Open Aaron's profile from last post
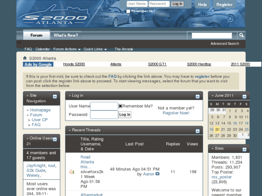This screenshot has width=262, height=196. 148,174
